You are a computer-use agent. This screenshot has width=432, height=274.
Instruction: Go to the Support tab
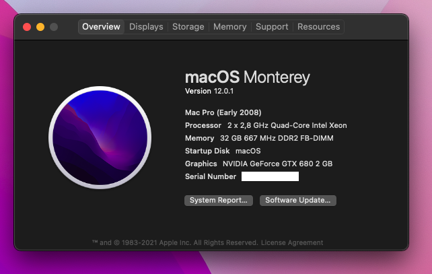tap(272, 27)
